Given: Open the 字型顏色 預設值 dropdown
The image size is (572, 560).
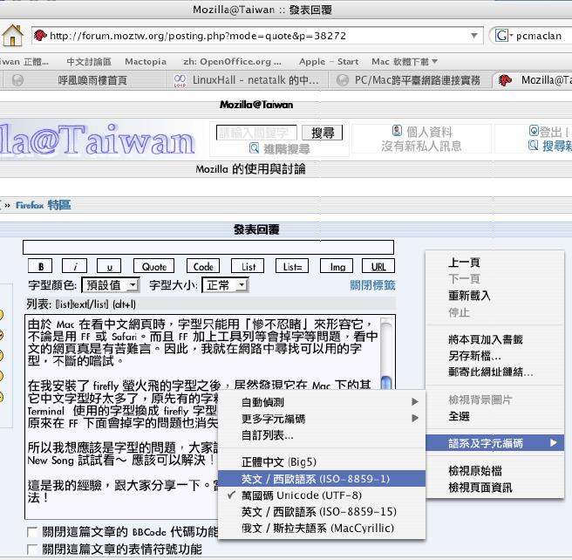Looking at the screenshot, I should tap(111, 285).
